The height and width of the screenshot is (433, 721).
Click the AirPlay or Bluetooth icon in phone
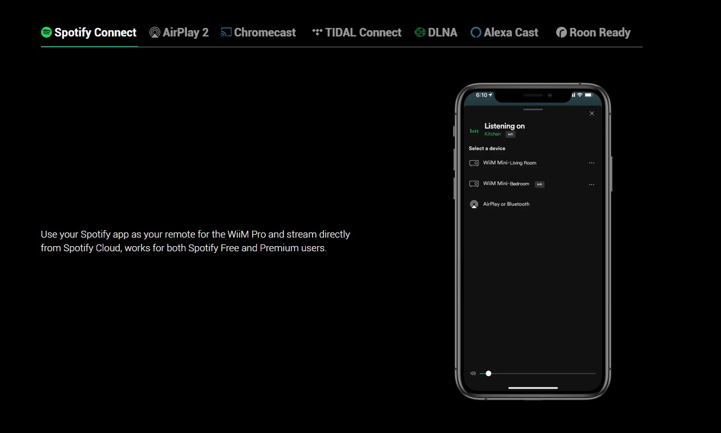473,204
